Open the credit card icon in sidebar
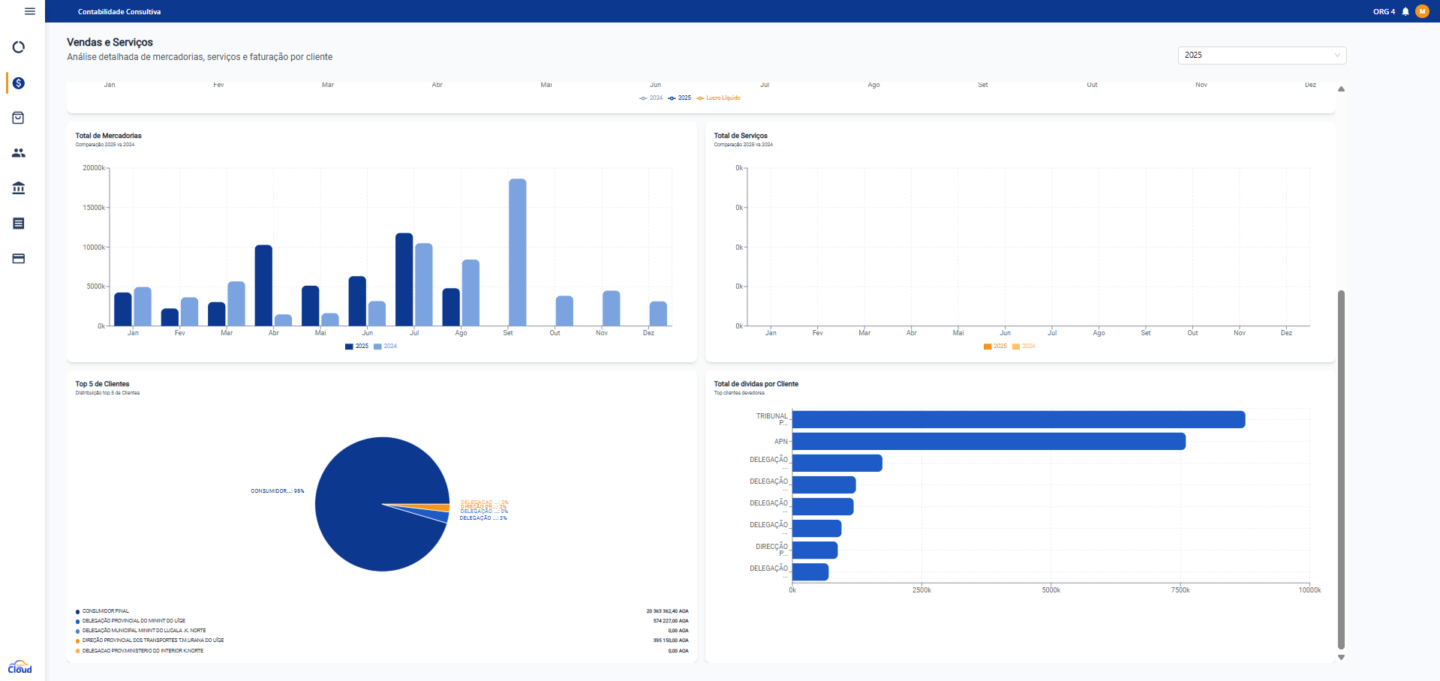 (19, 259)
